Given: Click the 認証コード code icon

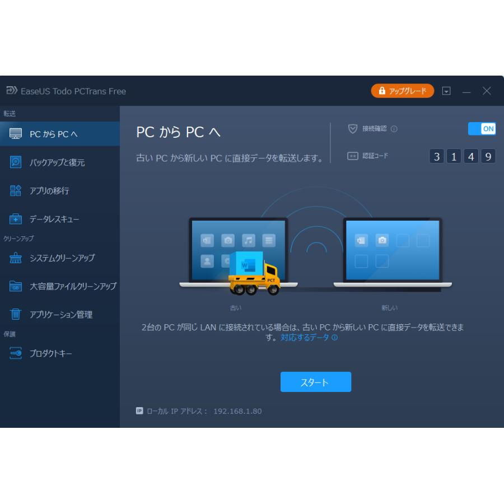Looking at the screenshot, I should tap(353, 156).
